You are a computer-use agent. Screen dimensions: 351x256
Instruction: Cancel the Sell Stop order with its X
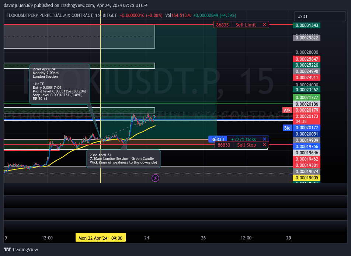[264, 145]
